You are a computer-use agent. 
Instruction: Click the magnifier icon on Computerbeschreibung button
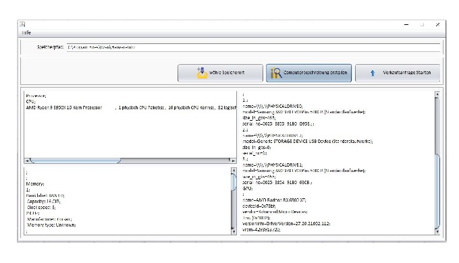[x=276, y=73]
